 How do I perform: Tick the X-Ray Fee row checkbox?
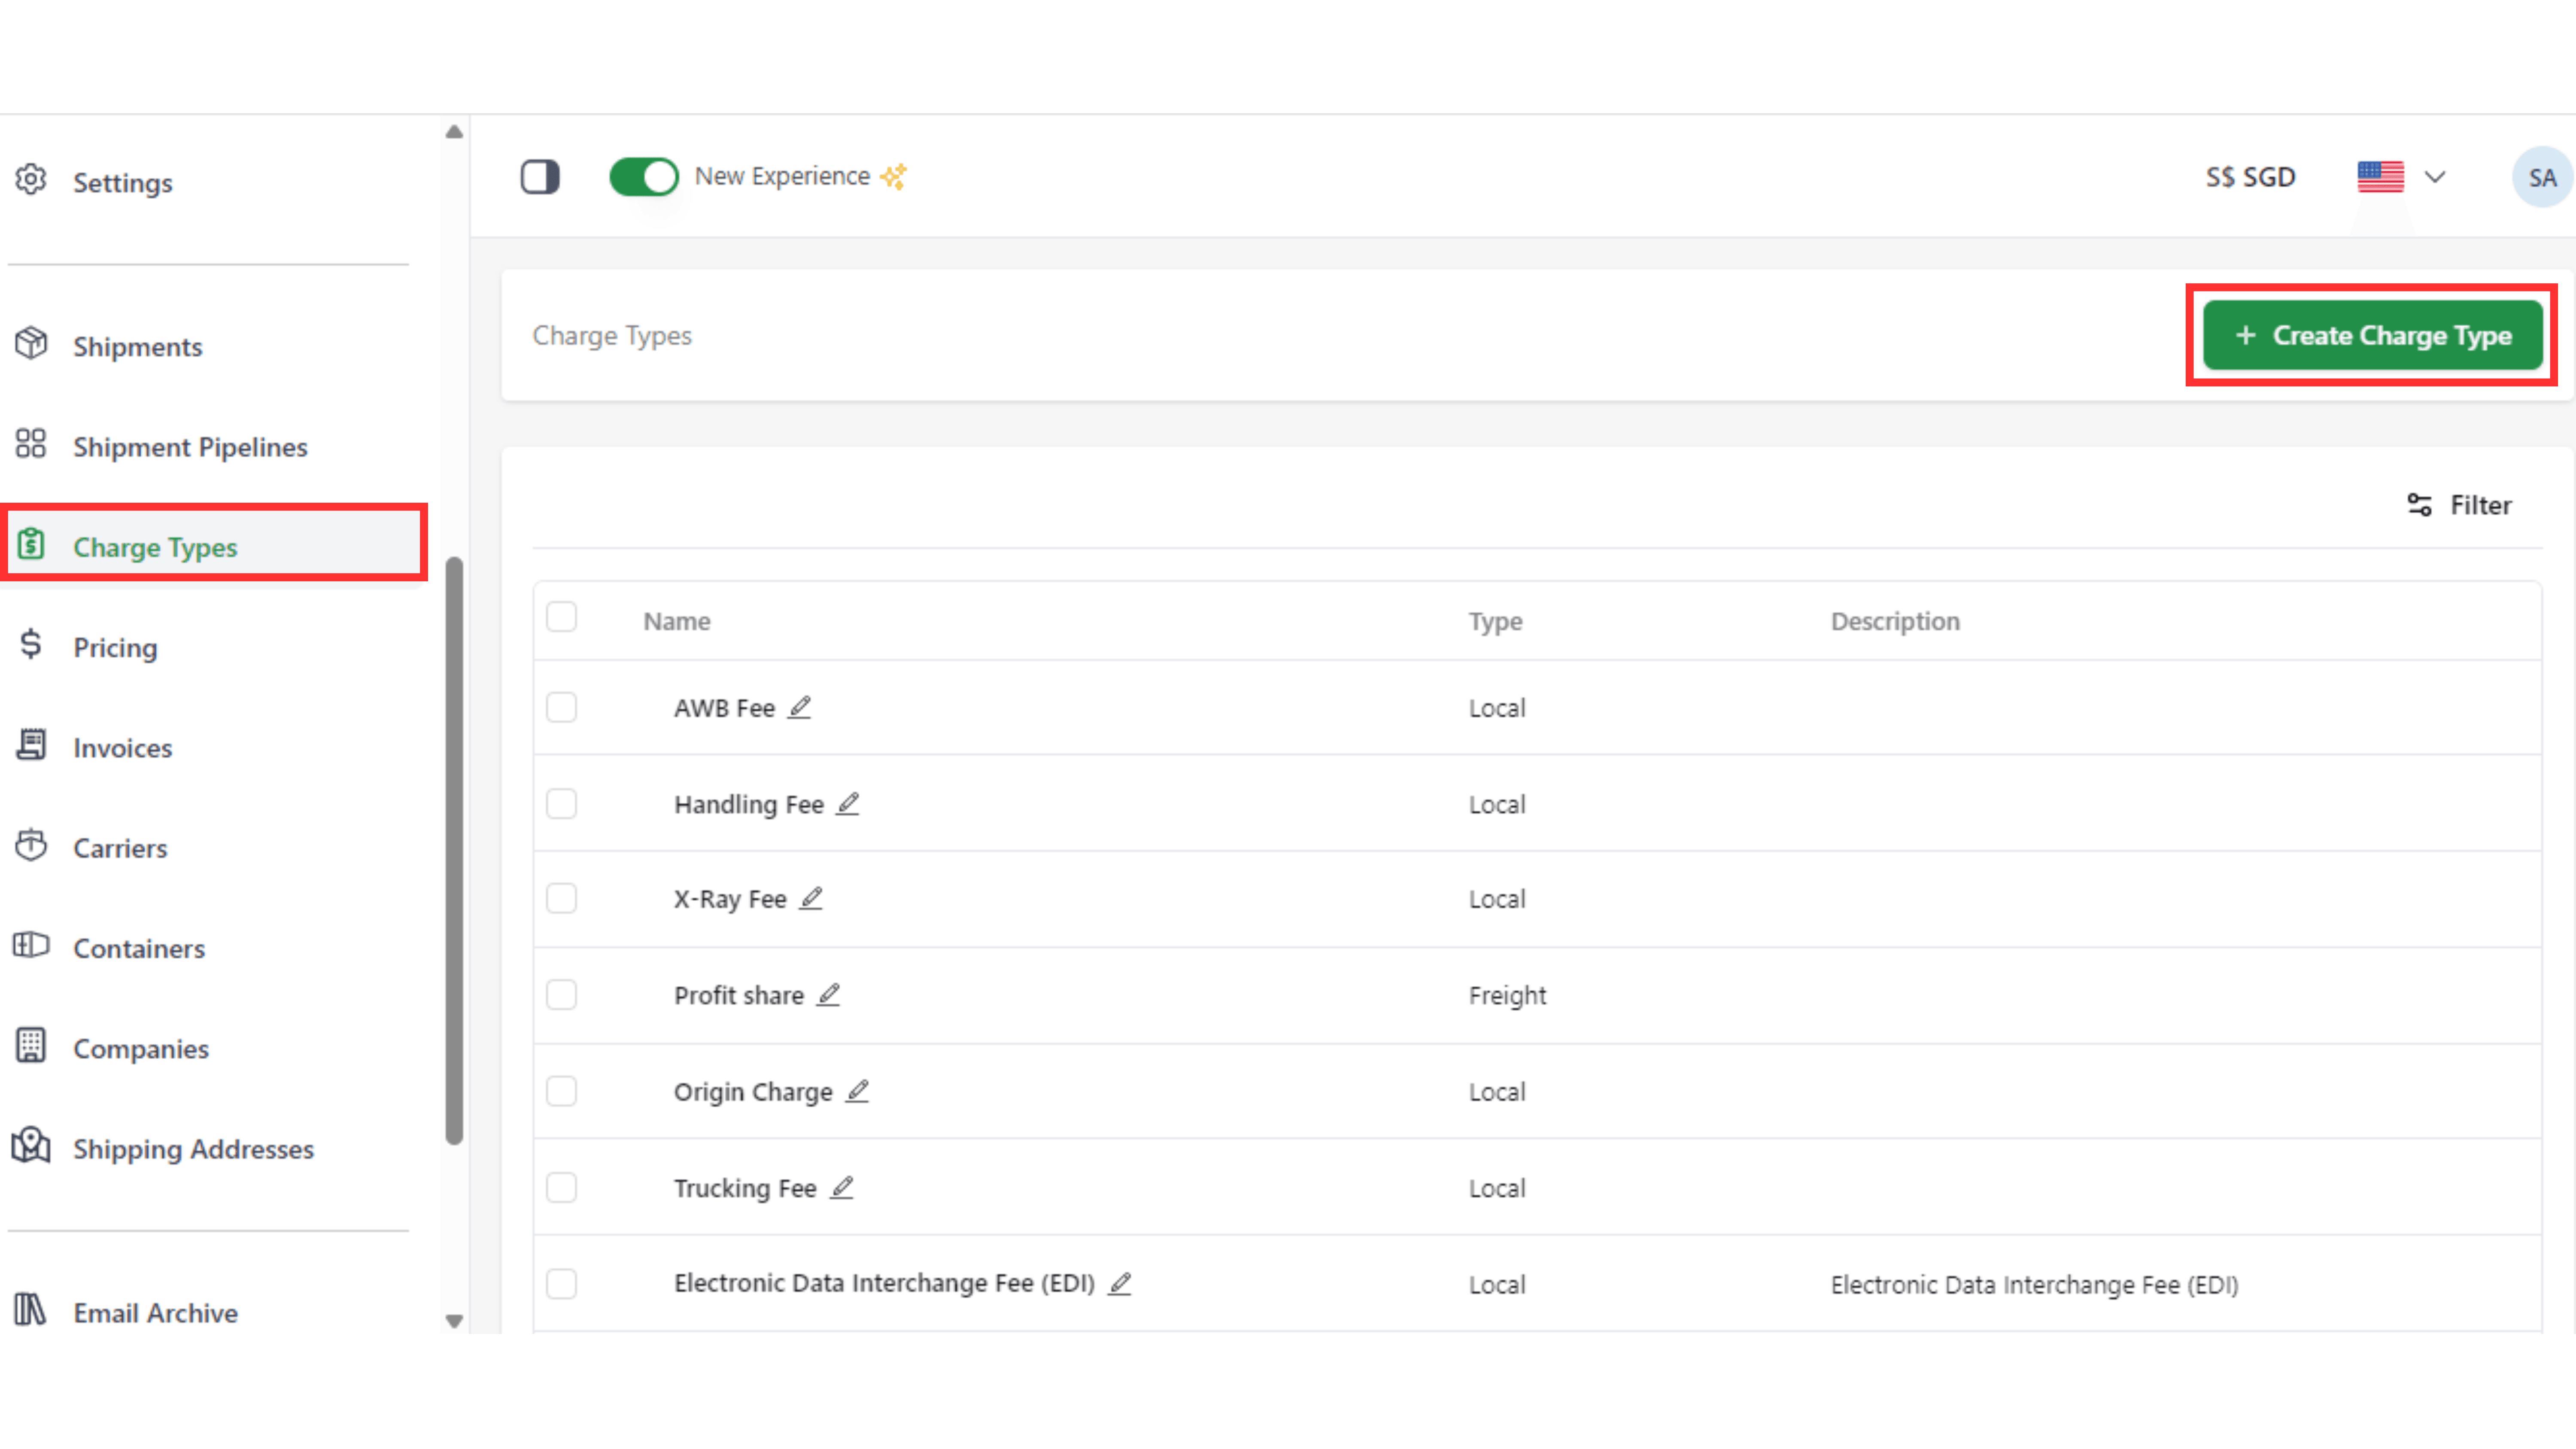(x=562, y=898)
